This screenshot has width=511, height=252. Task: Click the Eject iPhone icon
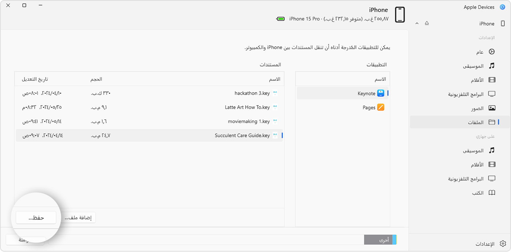tap(427, 23)
